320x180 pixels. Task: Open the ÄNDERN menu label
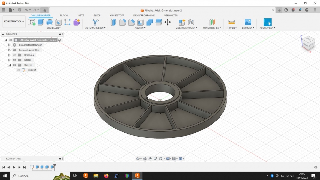140,28
